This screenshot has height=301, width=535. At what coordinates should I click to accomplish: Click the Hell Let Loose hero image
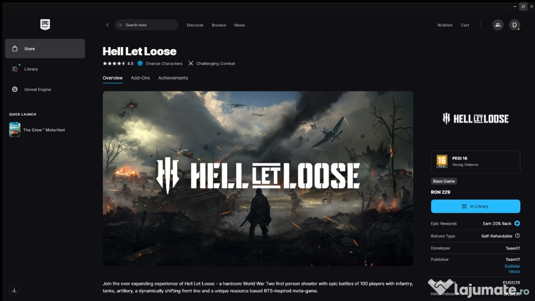258,179
